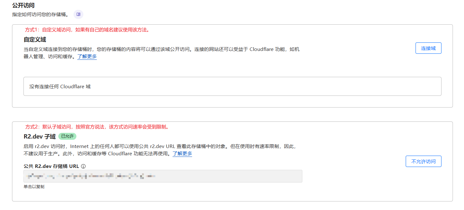Click the 公开访问 section heading
464x210 pixels.
(23, 5)
